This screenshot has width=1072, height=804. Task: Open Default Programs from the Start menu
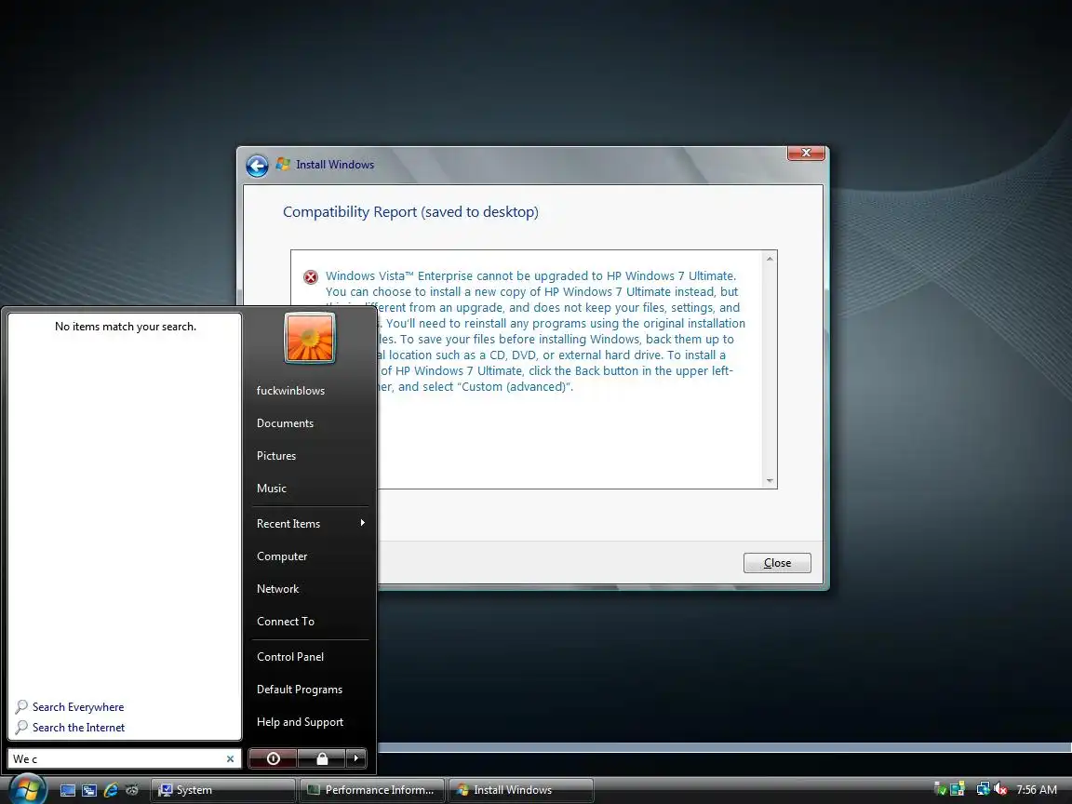[300, 690]
